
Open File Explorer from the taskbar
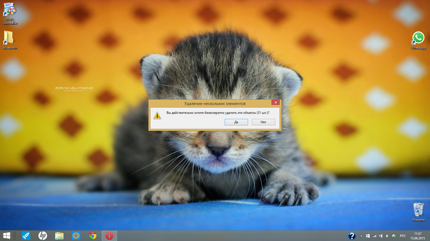pyautogui.click(x=59, y=235)
